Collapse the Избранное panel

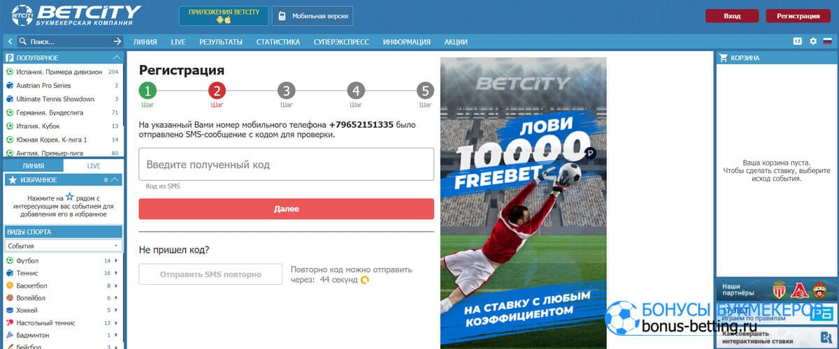[115, 180]
